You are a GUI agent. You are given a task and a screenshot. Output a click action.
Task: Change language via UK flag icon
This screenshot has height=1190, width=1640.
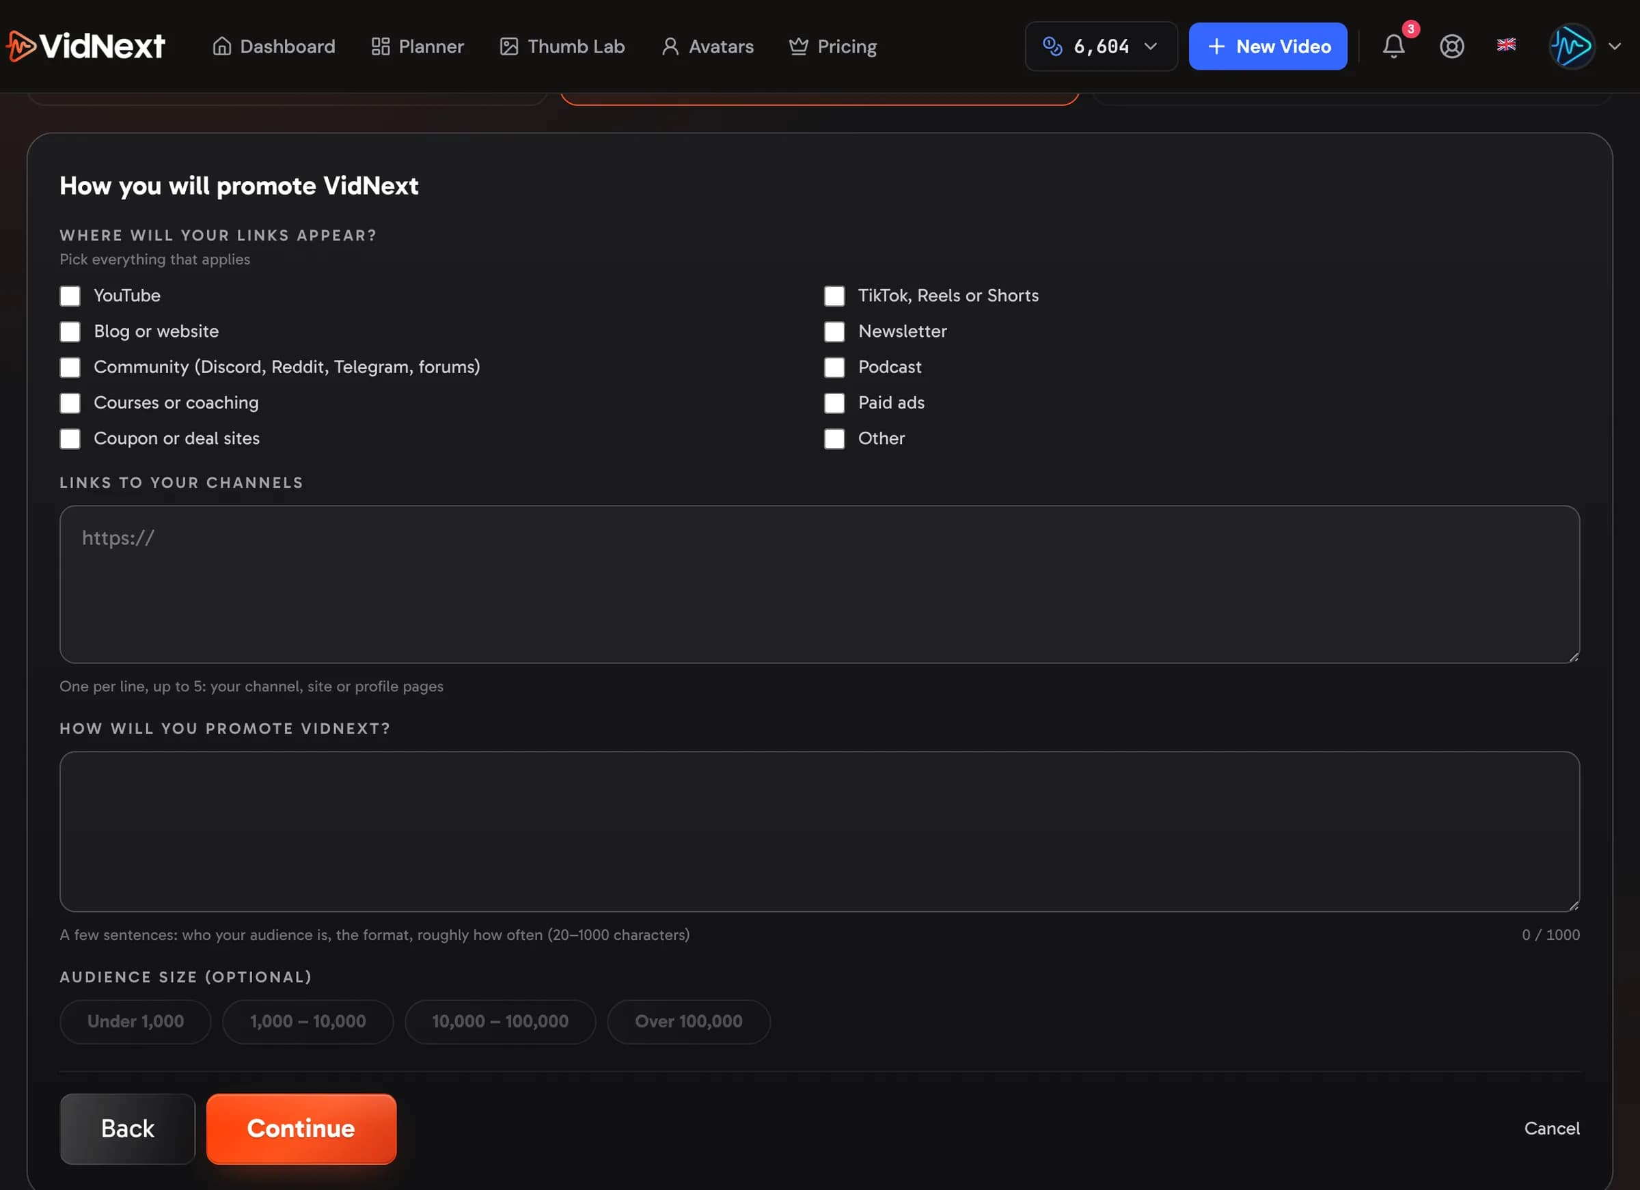(1506, 45)
